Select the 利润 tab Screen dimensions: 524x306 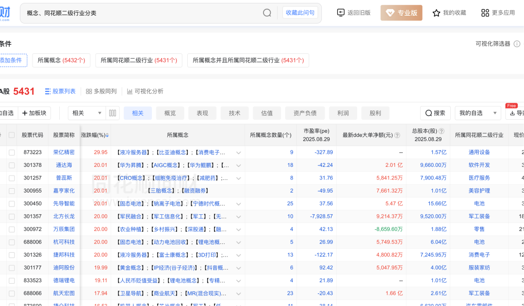point(343,113)
